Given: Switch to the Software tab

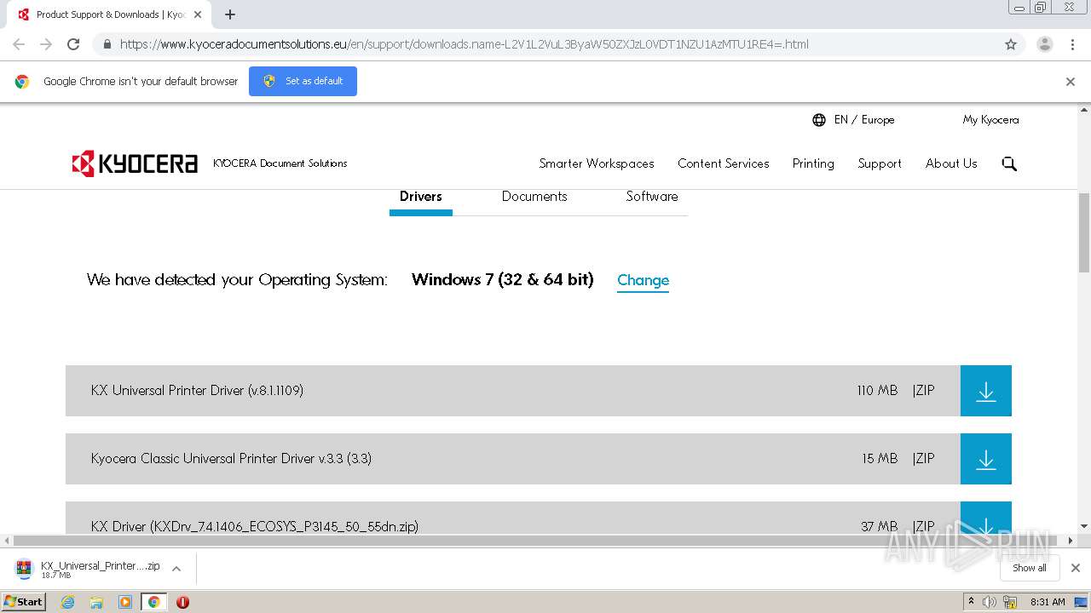Looking at the screenshot, I should pos(652,197).
